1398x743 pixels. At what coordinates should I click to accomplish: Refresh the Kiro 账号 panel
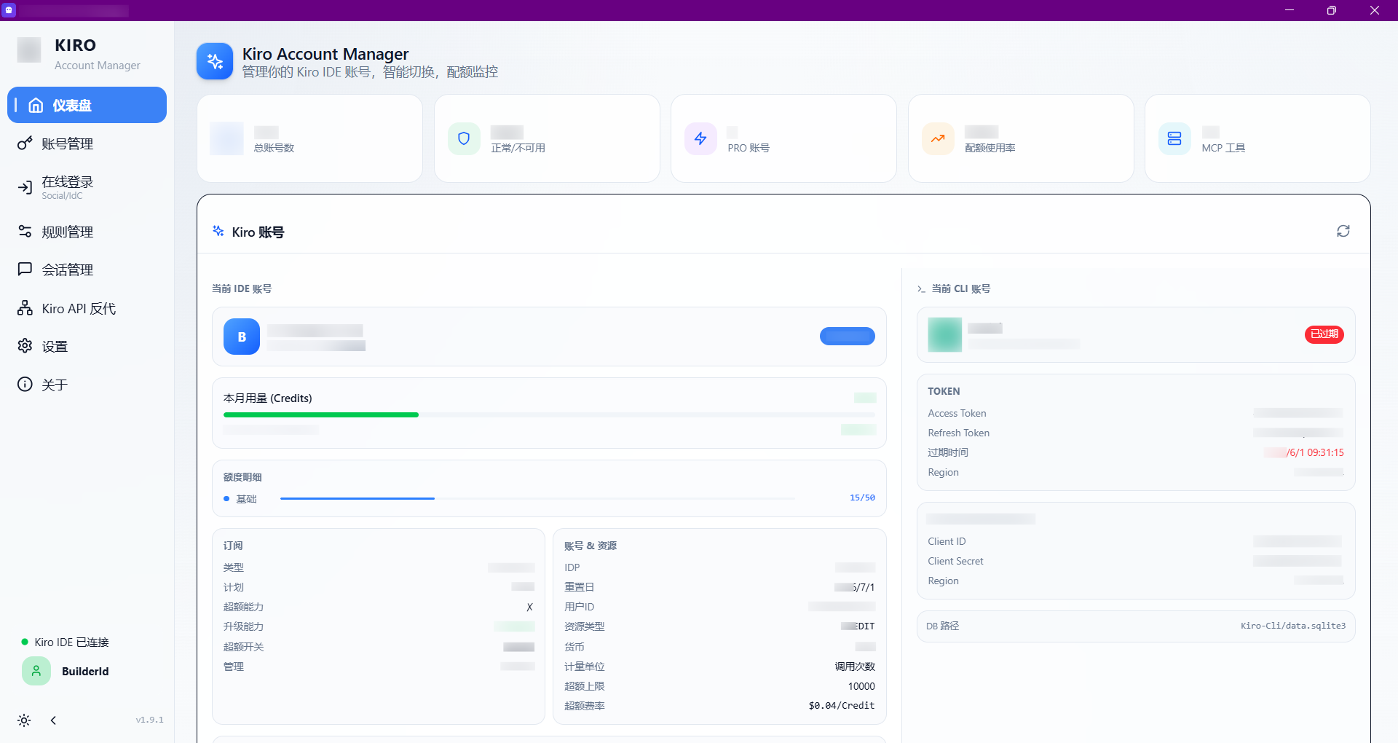(1343, 231)
